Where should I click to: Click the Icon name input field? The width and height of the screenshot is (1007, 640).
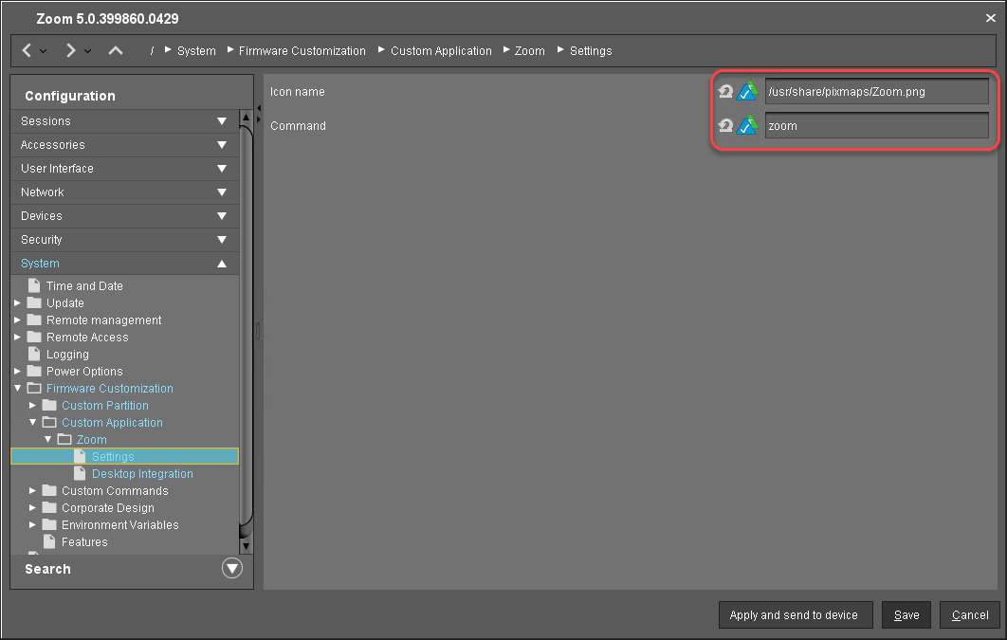tap(875, 92)
